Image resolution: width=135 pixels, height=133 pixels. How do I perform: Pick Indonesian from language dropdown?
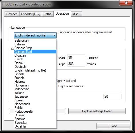(35, 89)
